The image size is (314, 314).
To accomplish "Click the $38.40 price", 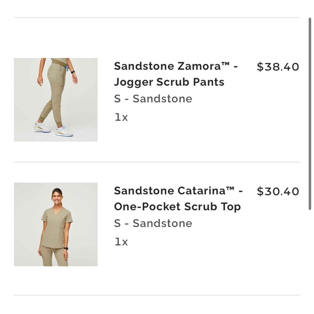I will tap(278, 67).
